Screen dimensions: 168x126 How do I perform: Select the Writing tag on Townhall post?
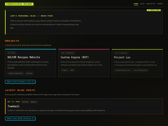pyautogui.click(x=25, y=102)
